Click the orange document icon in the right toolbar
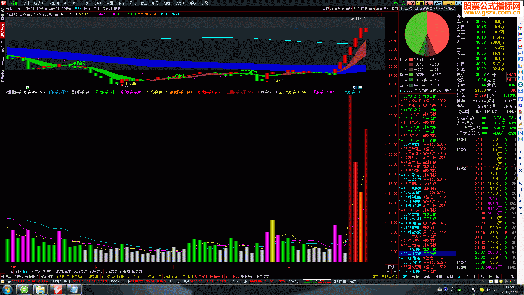 coord(520,72)
